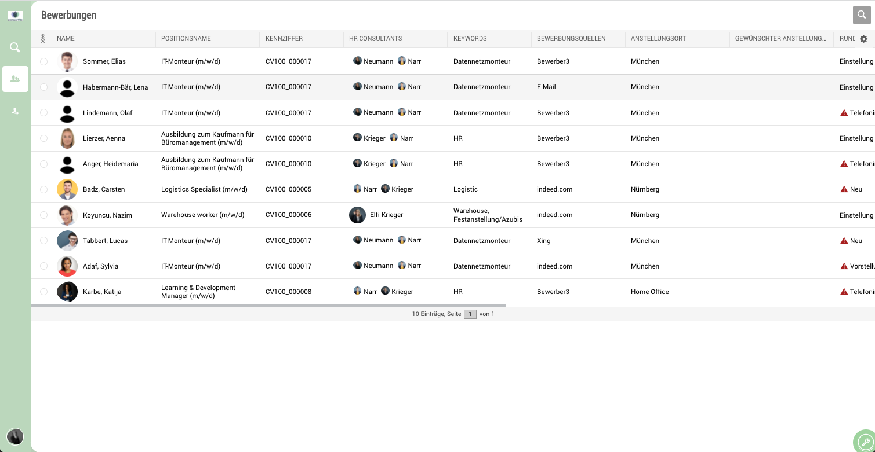Sort by the Kennziffer column header
875x452 pixels.
click(284, 39)
